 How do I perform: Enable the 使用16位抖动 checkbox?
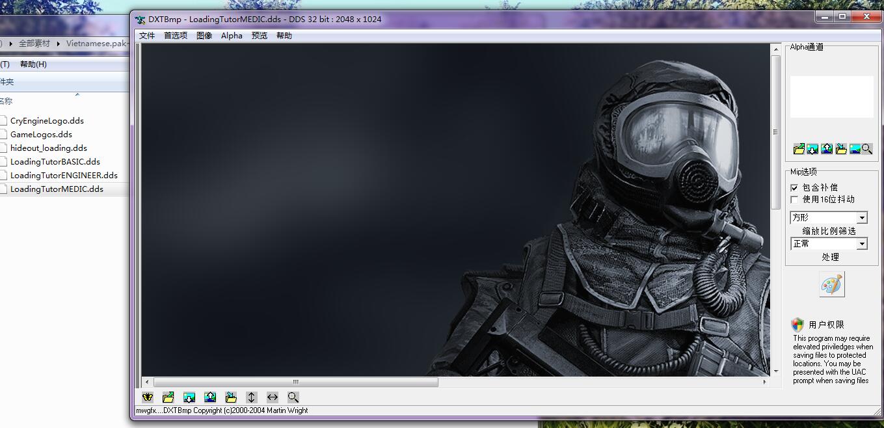794,200
